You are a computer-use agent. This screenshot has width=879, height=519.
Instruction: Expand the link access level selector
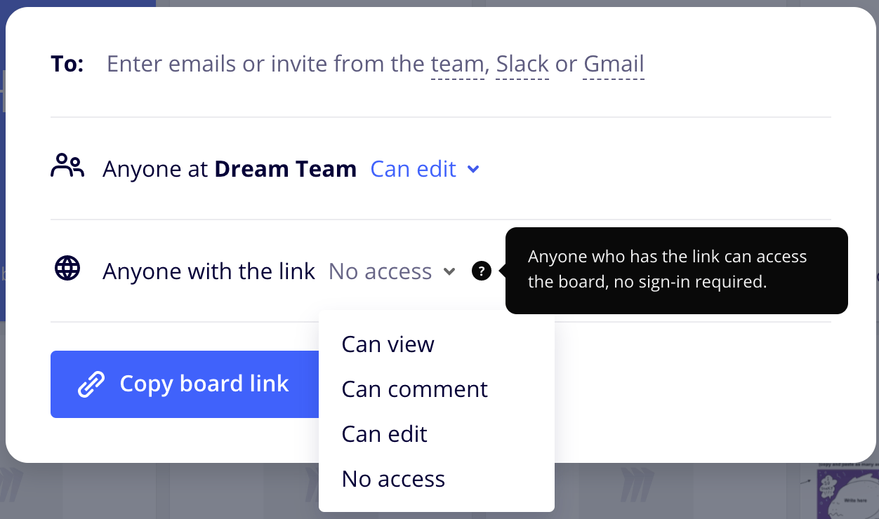[x=391, y=271]
